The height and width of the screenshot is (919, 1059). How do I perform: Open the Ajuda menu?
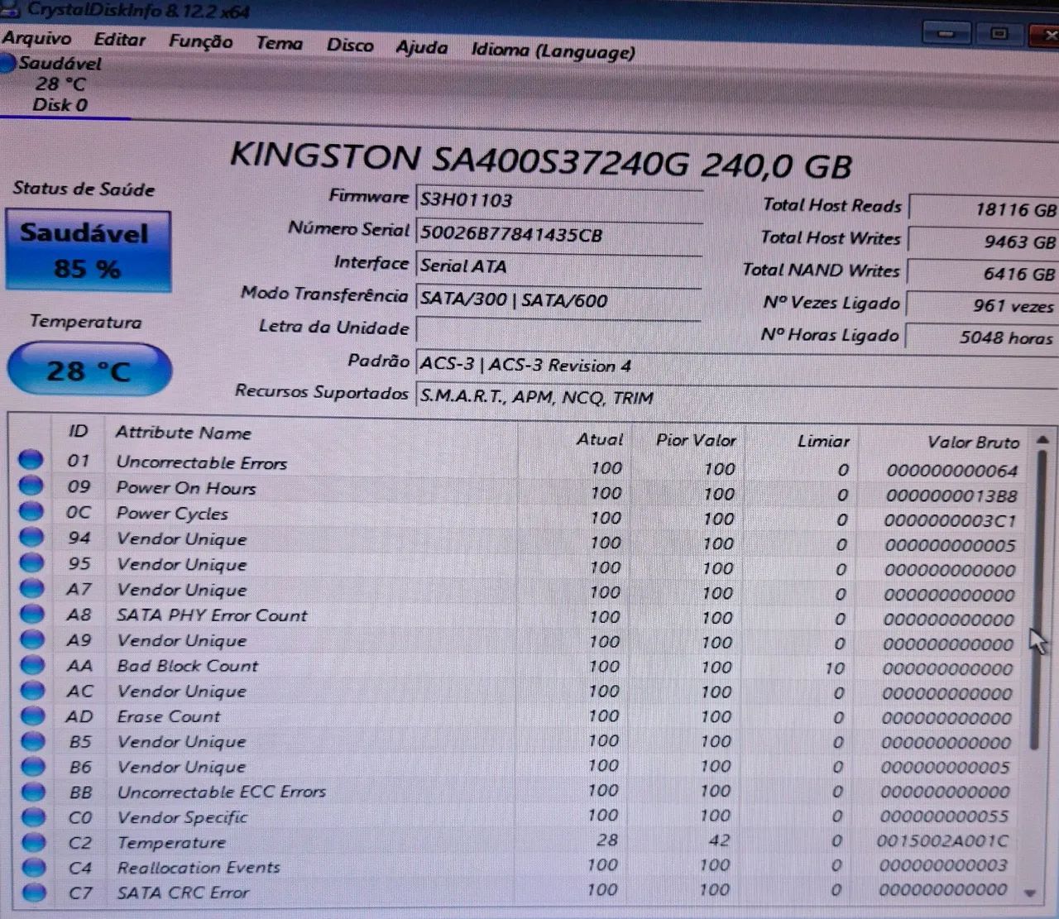421,47
